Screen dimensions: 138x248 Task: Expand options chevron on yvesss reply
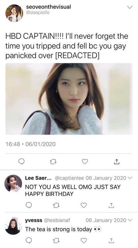coord(130,220)
